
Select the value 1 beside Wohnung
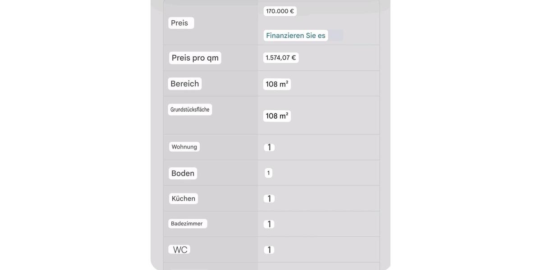point(269,148)
